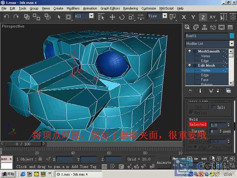Viewport: 237px width, 178px height.
Task: Open the object color swatch for Box01
Action: coord(232,36)
